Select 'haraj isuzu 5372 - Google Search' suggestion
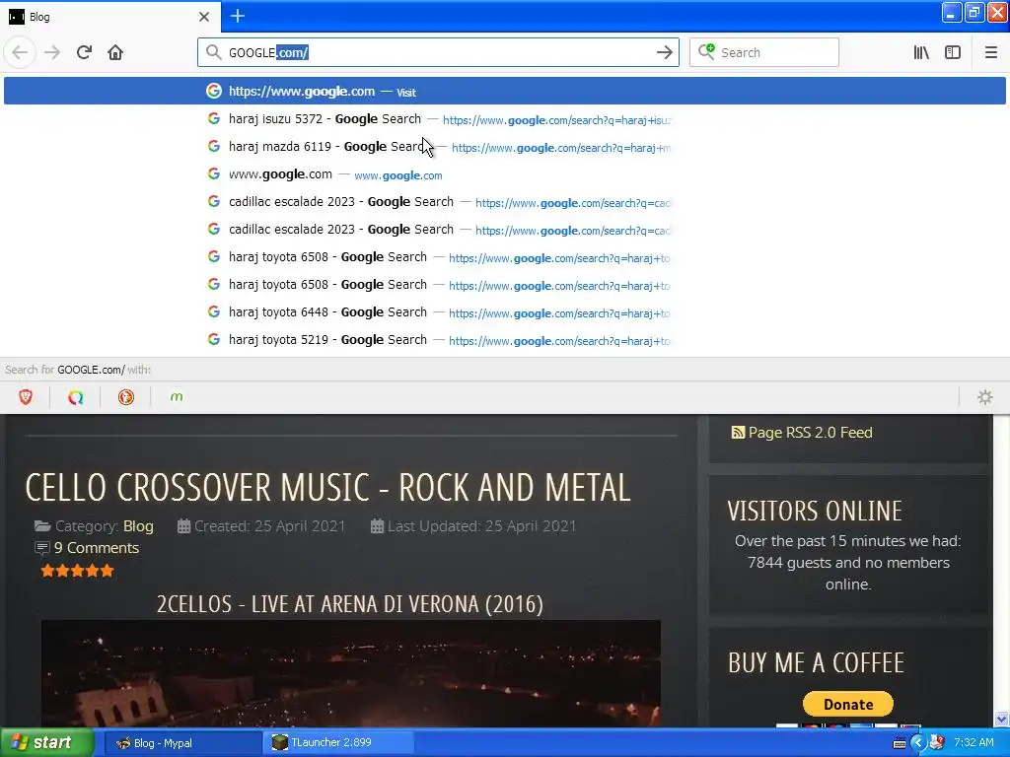Viewport: 1010px width, 757px height. 504,119
